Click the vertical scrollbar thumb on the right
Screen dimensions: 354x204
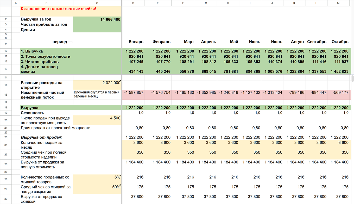click(352, 78)
